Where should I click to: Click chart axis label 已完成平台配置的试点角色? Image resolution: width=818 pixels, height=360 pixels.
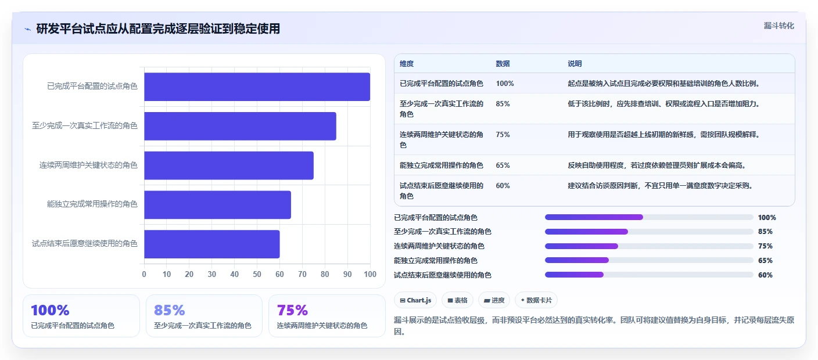(92, 87)
